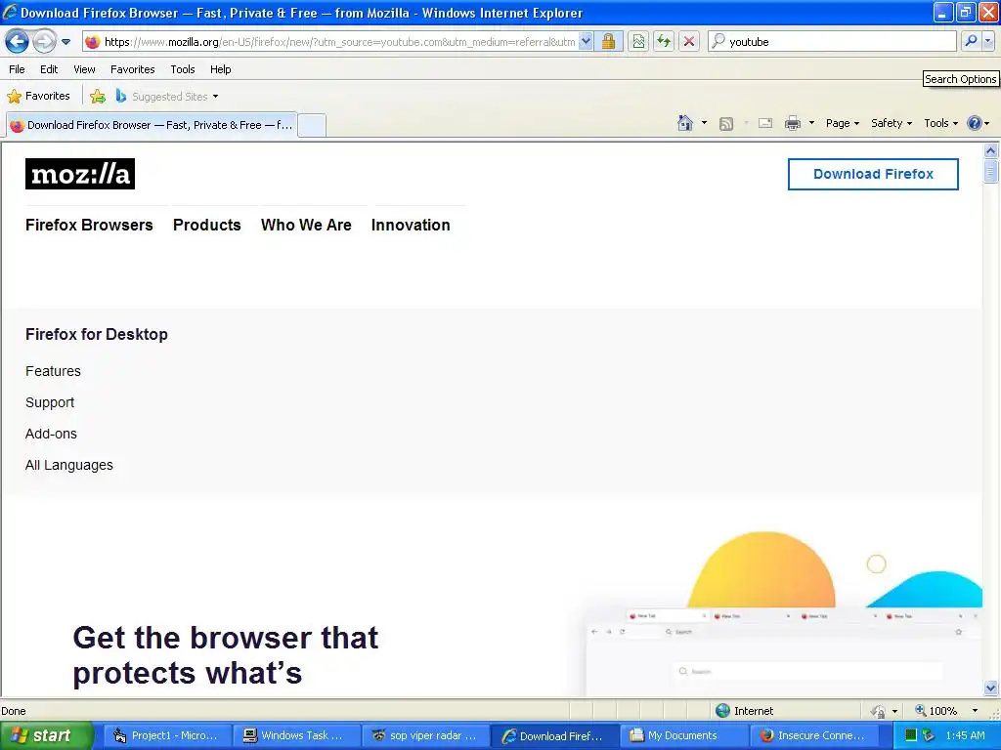Click the Protected Mode status icon
Viewport: 1001px width, 750px height.
coord(879,711)
